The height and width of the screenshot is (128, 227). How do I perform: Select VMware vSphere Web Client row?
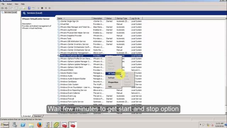pyautogui.click(x=100, y=67)
